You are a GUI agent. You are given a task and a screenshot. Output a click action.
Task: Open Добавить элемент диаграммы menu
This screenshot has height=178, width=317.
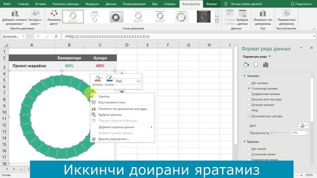pos(14,17)
